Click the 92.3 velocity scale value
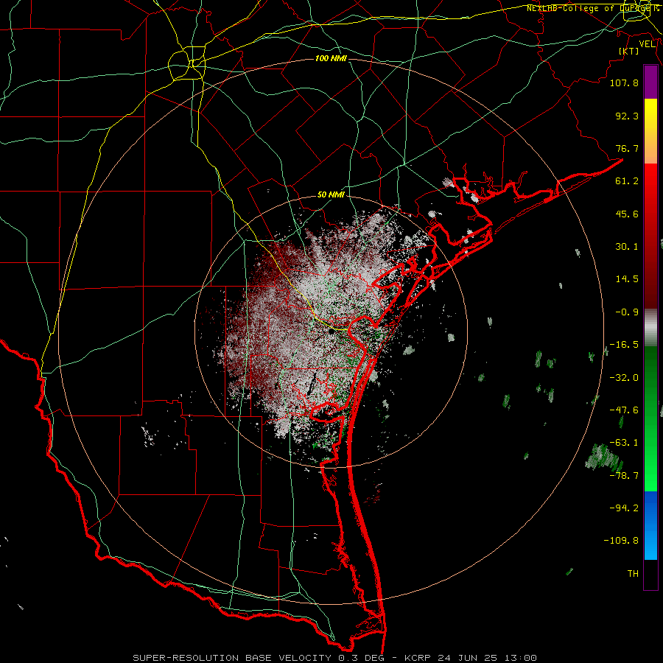Image resolution: width=663 pixels, height=663 pixels. [x=627, y=116]
